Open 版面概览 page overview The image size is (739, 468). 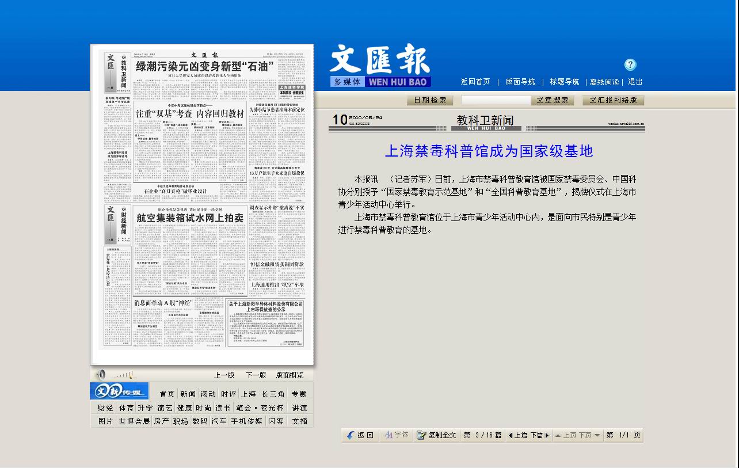[x=289, y=375]
